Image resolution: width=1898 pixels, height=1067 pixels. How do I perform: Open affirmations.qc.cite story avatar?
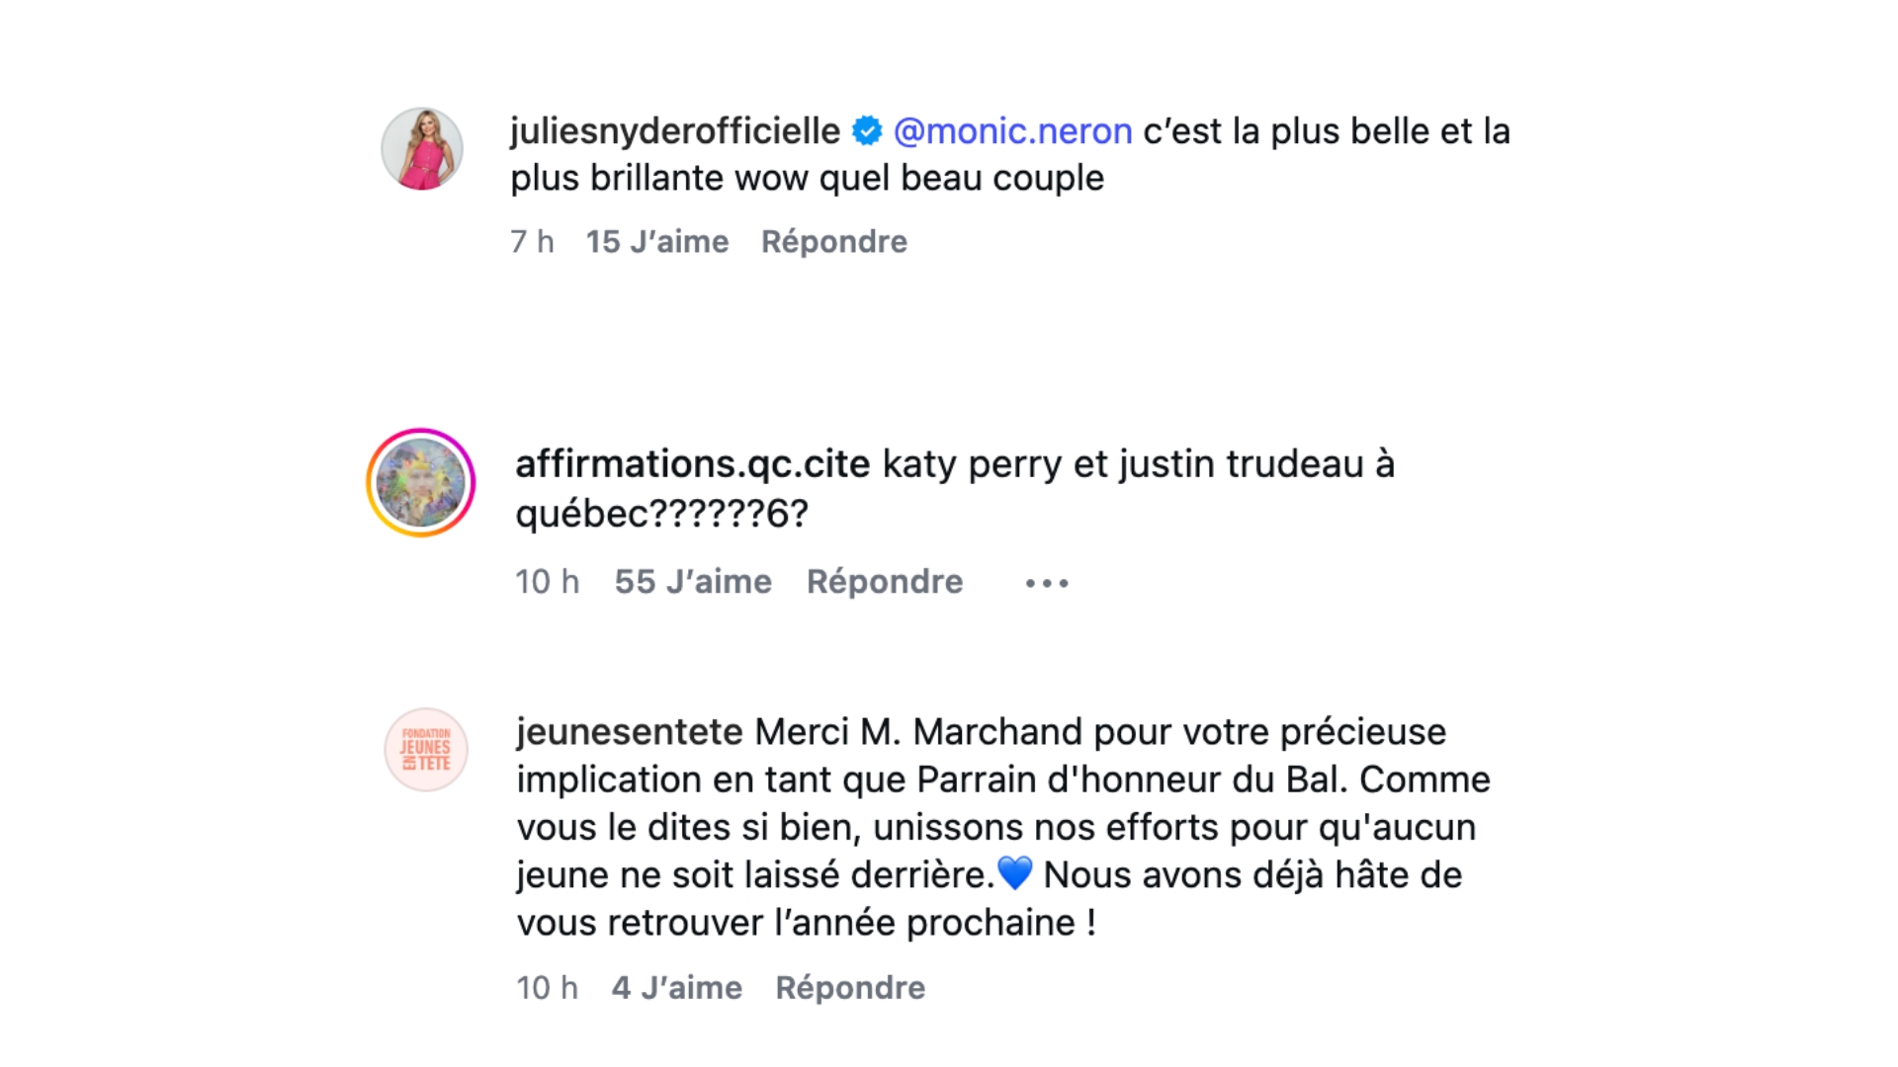[421, 483]
